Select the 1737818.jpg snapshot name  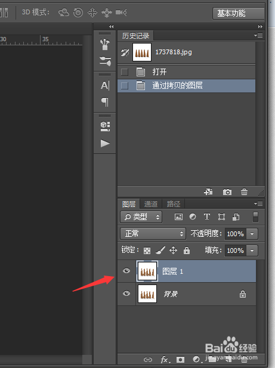174,52
